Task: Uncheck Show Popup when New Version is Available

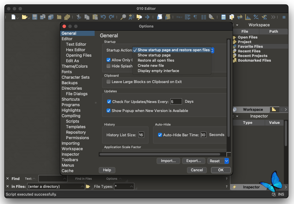Action: 109,111
